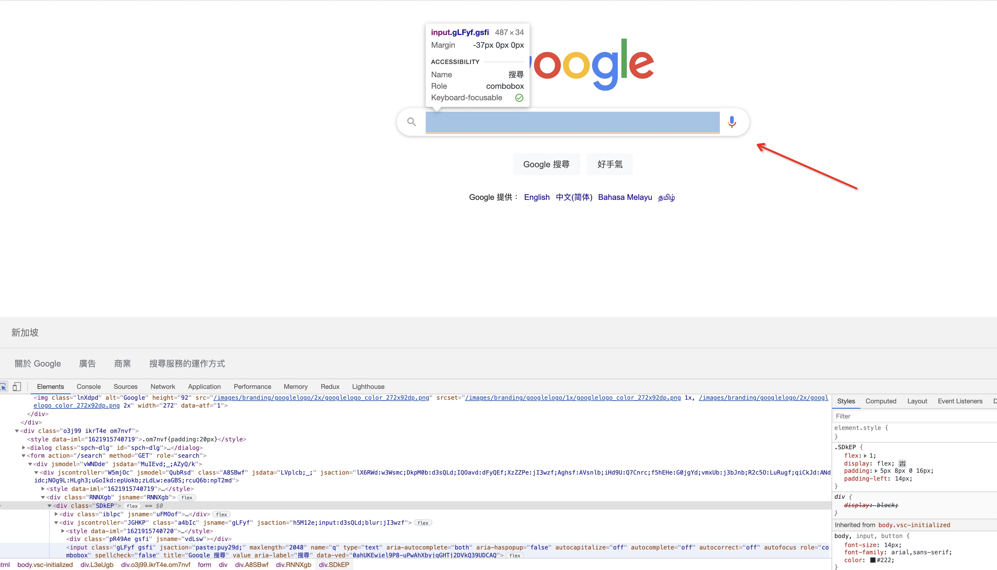Screen dimensions: 997x570
Task: Collapse the div jsmodel=vWNDde node
Action: [x=30, y=464]
